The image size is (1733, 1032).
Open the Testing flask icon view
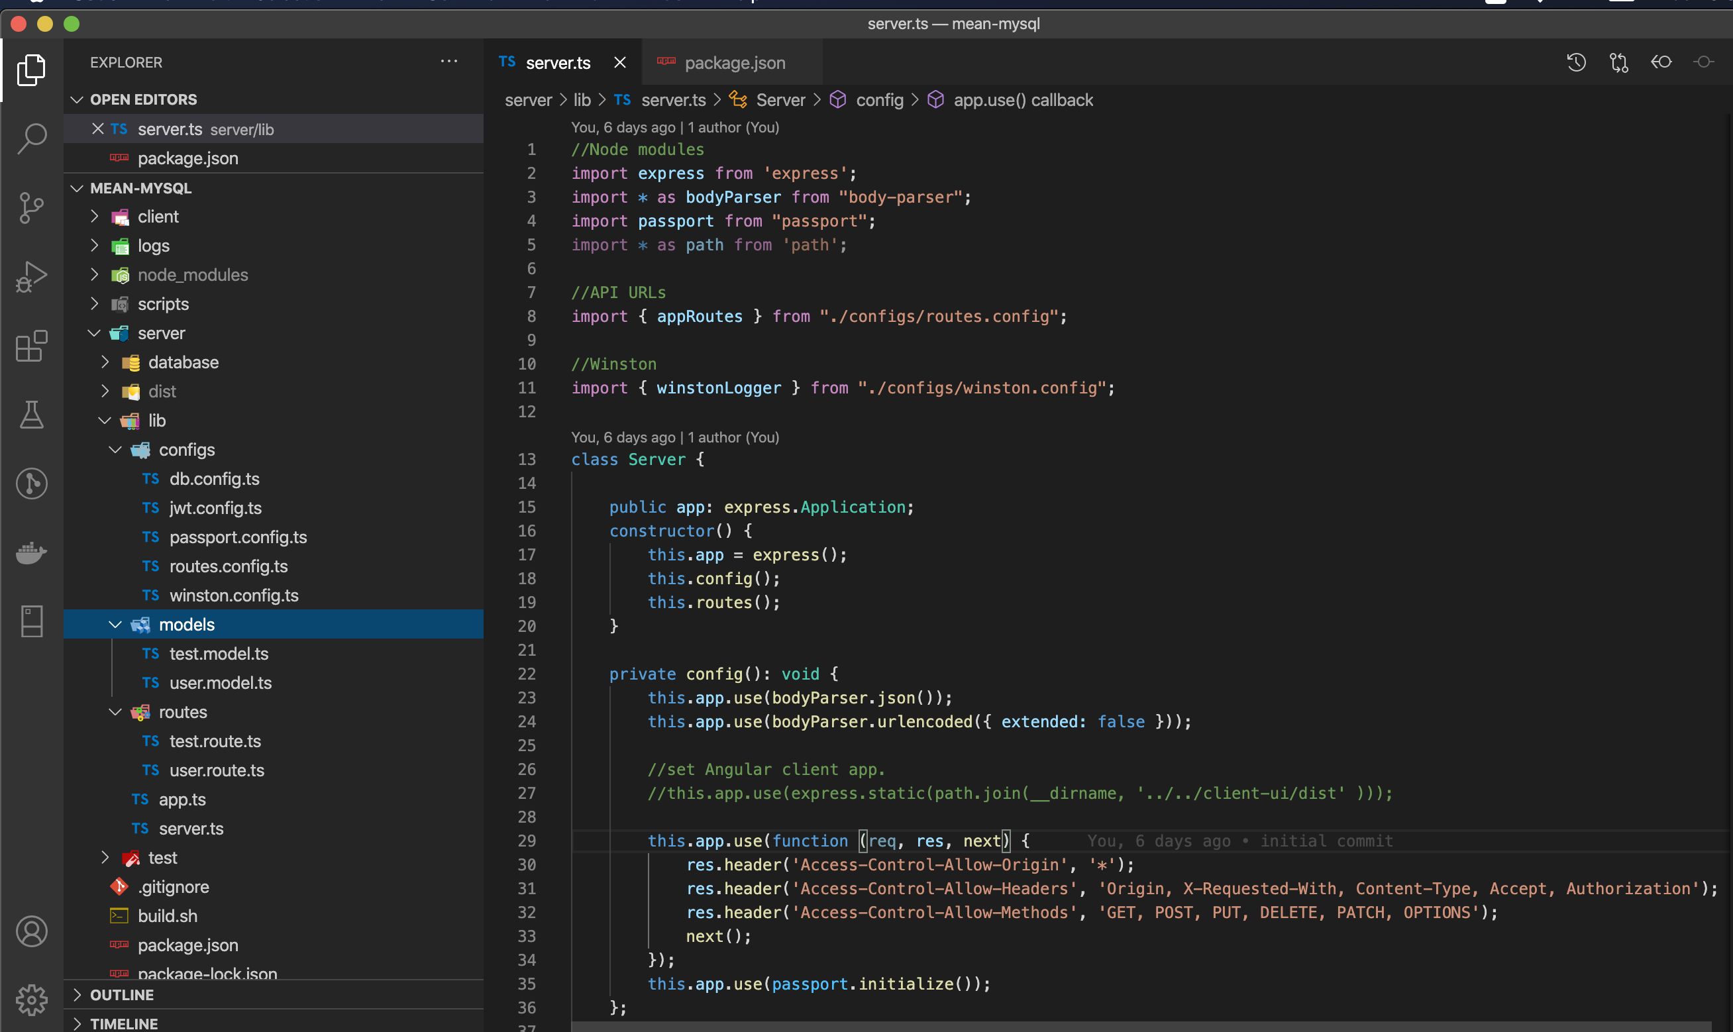[x=31, y=415]
